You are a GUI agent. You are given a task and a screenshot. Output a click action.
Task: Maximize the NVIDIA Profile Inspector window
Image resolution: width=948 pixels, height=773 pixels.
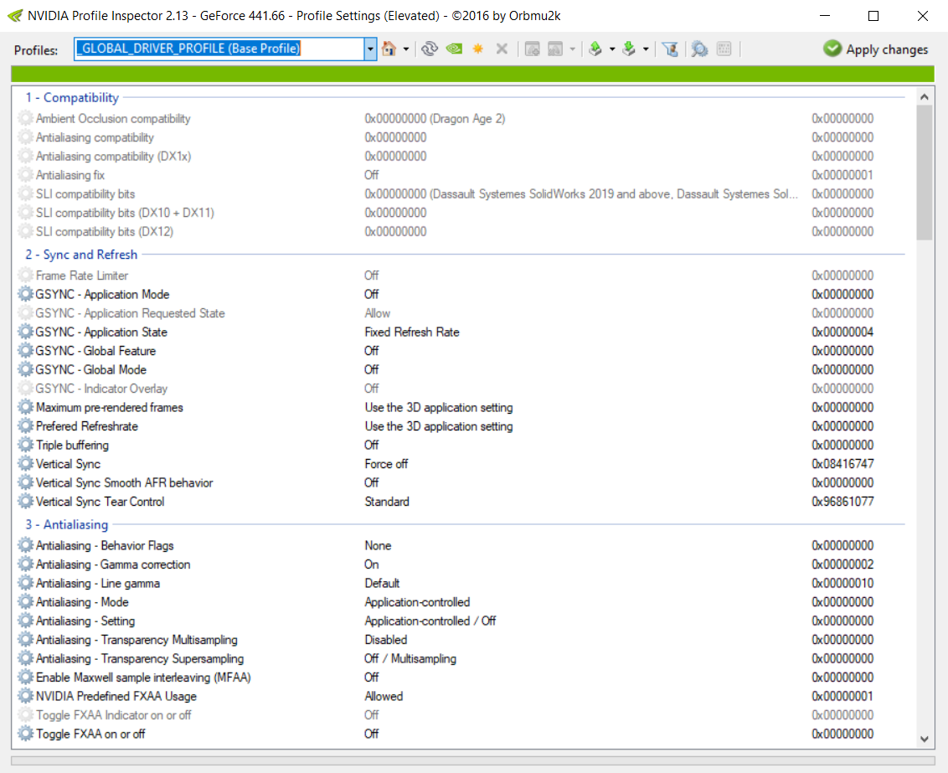pos(873,16)
